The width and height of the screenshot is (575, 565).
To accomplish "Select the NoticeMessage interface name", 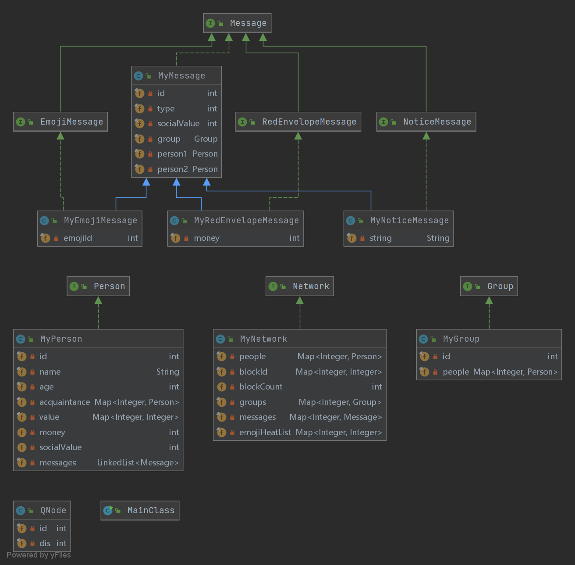I will pos(437,122).
